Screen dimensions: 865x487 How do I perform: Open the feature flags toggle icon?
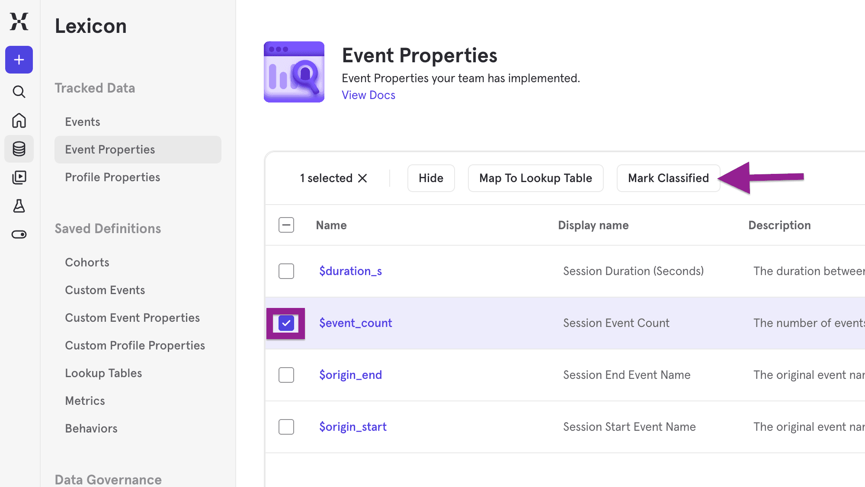coord(19,234)
